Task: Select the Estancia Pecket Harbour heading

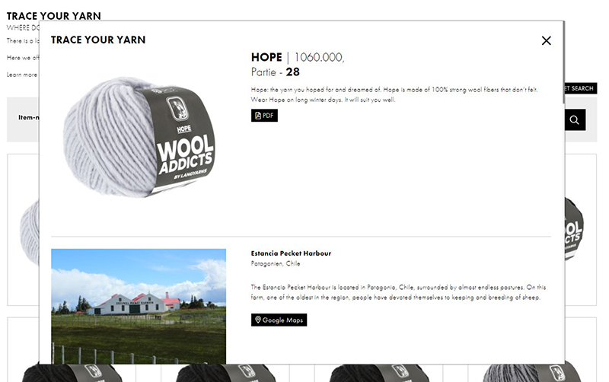Action: 291,253
